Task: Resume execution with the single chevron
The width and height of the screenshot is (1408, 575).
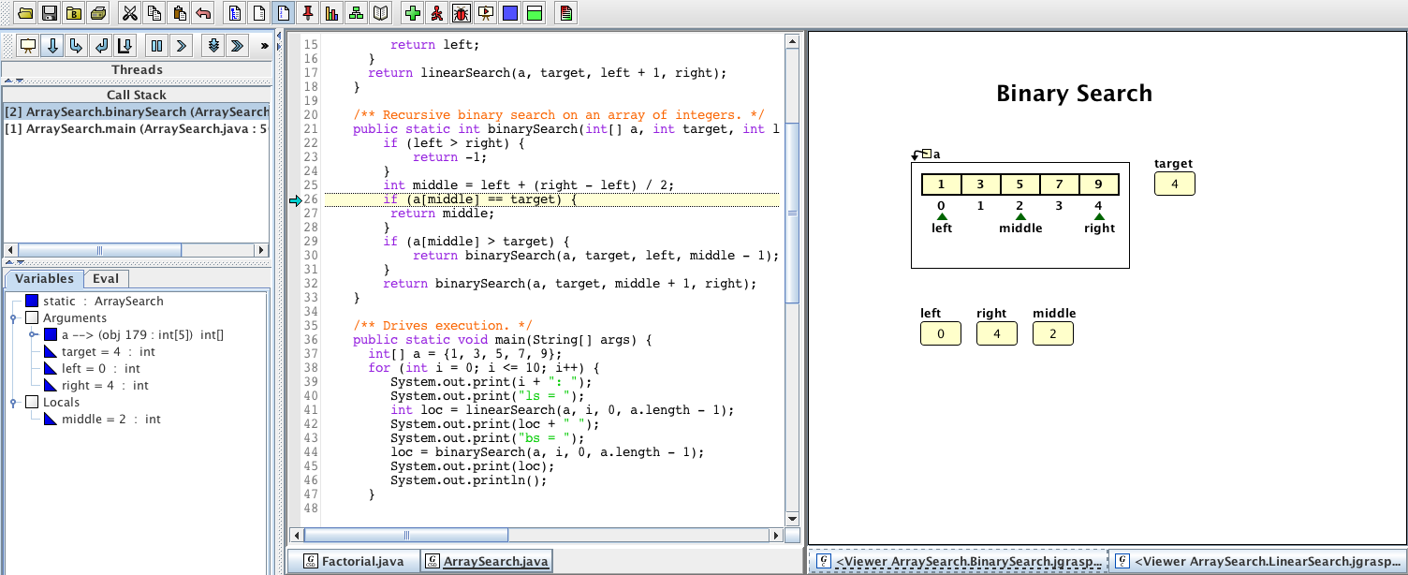Action: tap(182, 45)
